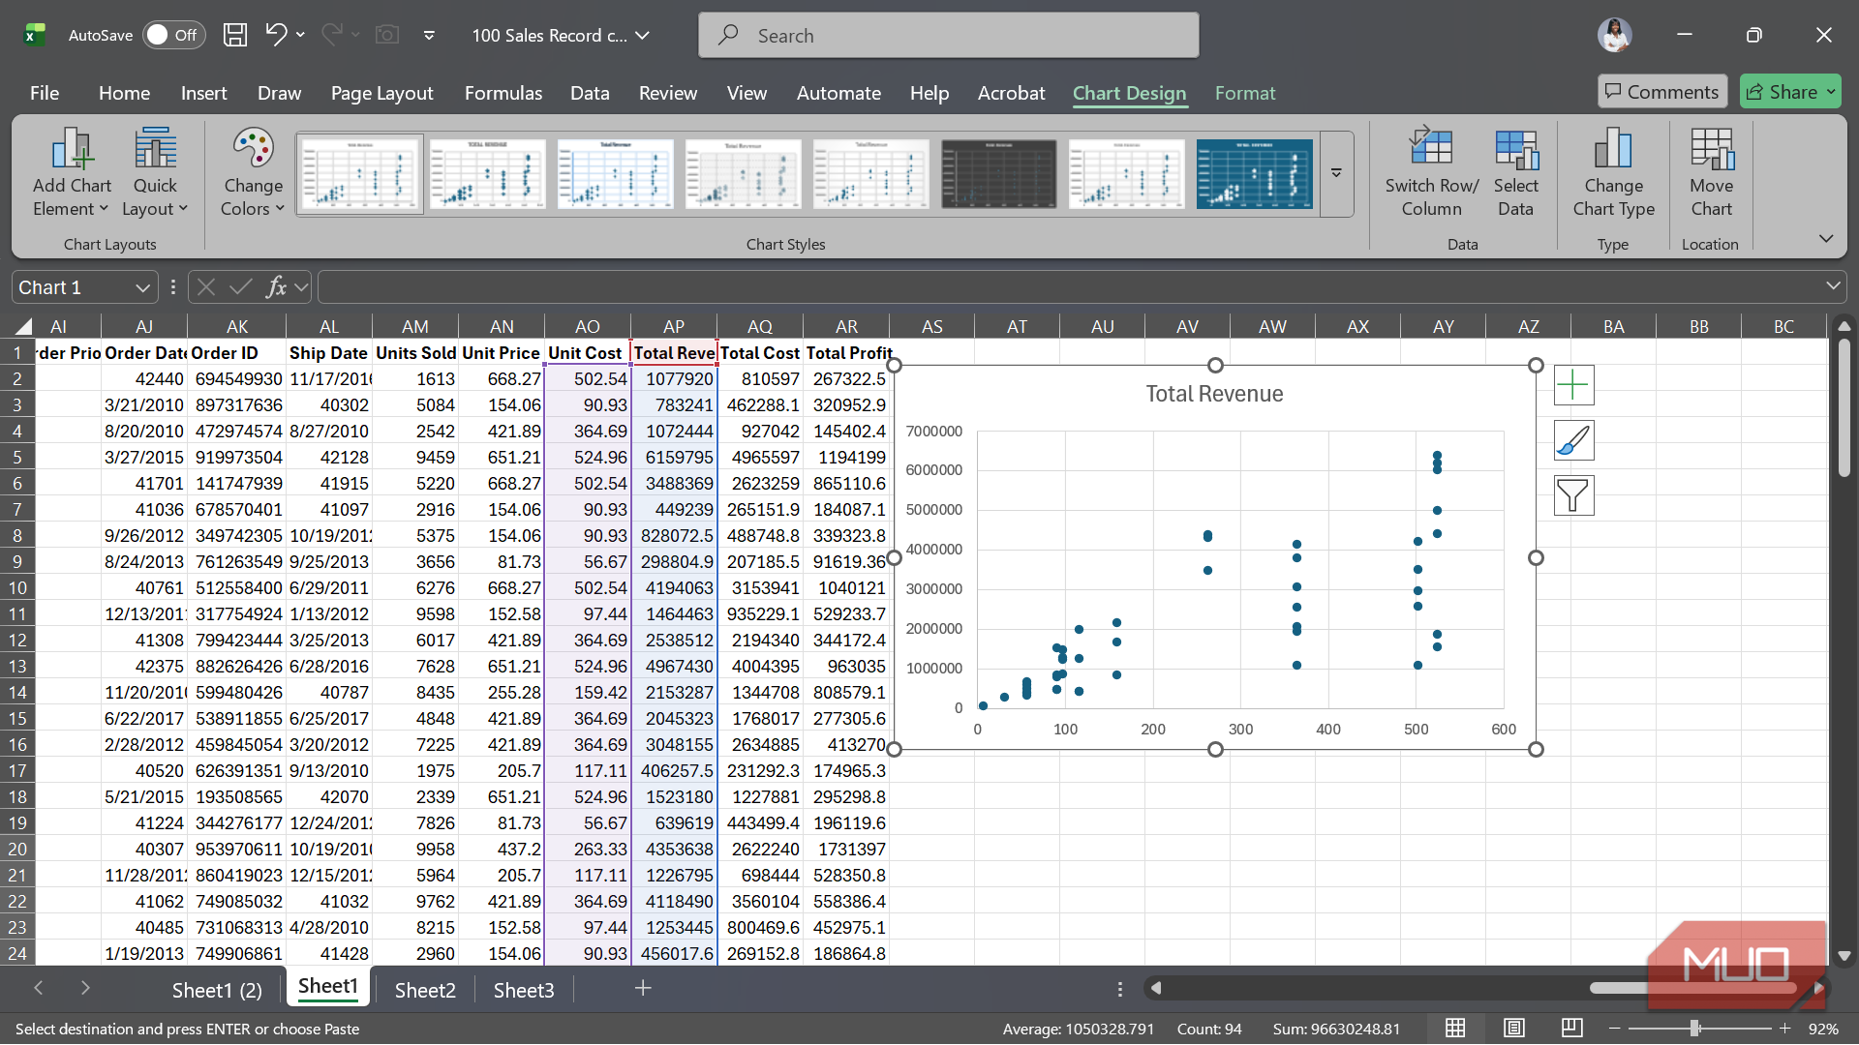The height and width of the screenshot is (1045, 1859).
Task: Open Change Colors palette
Action: (x=253, y=172)
